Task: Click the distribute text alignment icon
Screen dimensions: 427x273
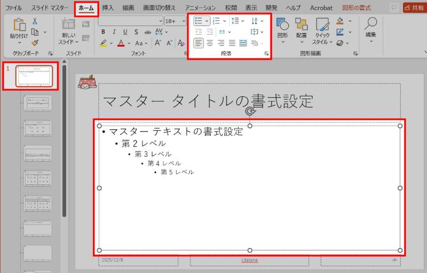Action: click(243, 43)
